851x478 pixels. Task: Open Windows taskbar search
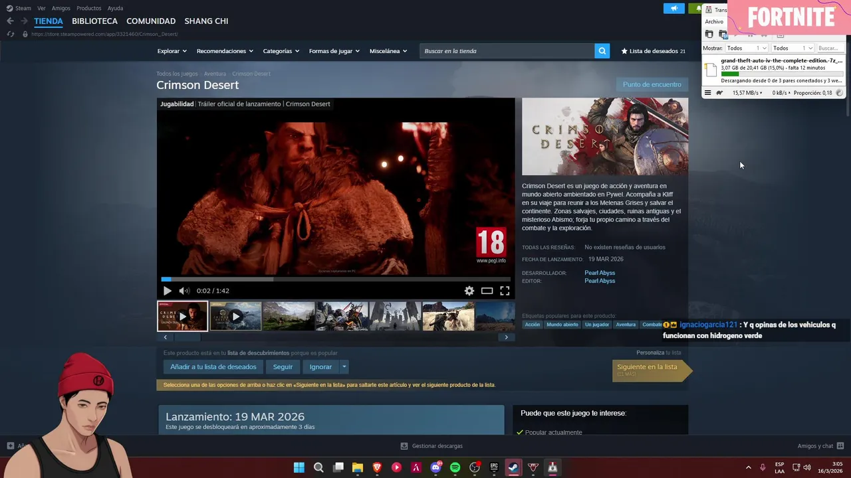click(x=318, y=467)
